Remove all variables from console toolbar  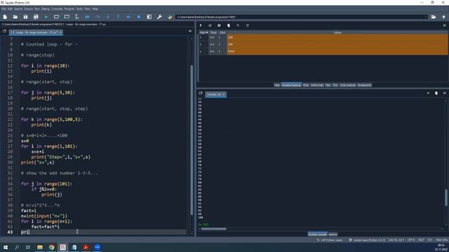(x=436, y=93)
